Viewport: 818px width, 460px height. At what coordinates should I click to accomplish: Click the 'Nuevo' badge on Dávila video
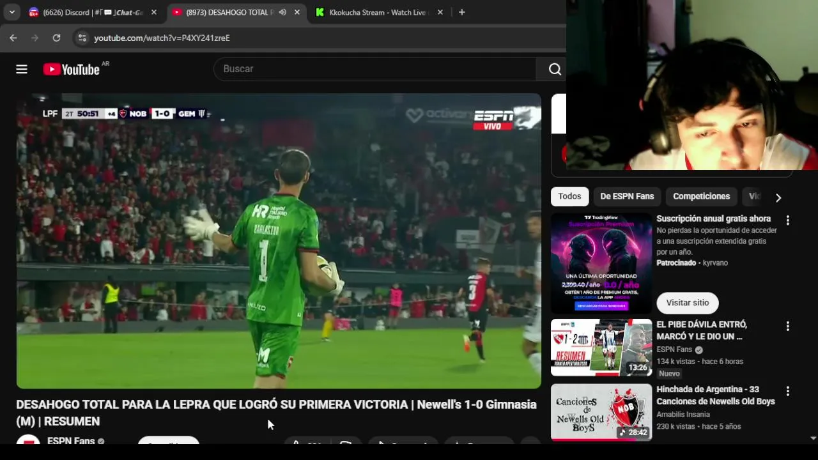pos(669,373)
